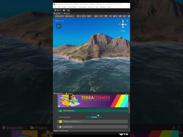Click the COLOR TINT swatch icon
Screen dimensions: 183x137
tap(60, 127)
